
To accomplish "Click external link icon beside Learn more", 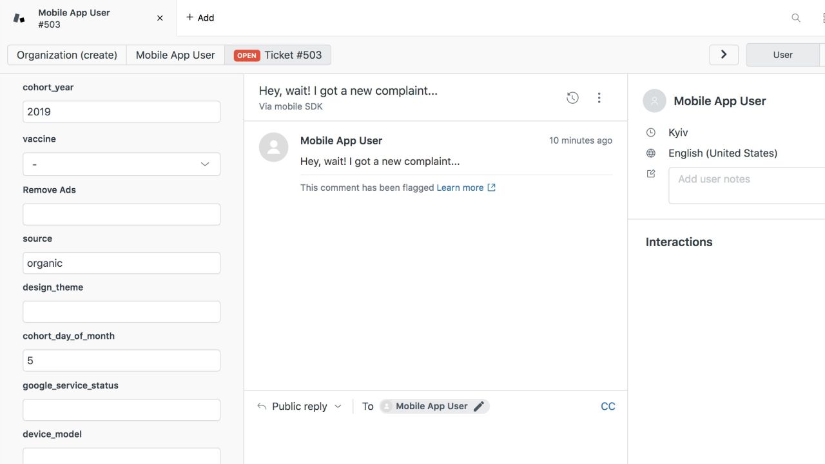I will click(x=491, y=188).
